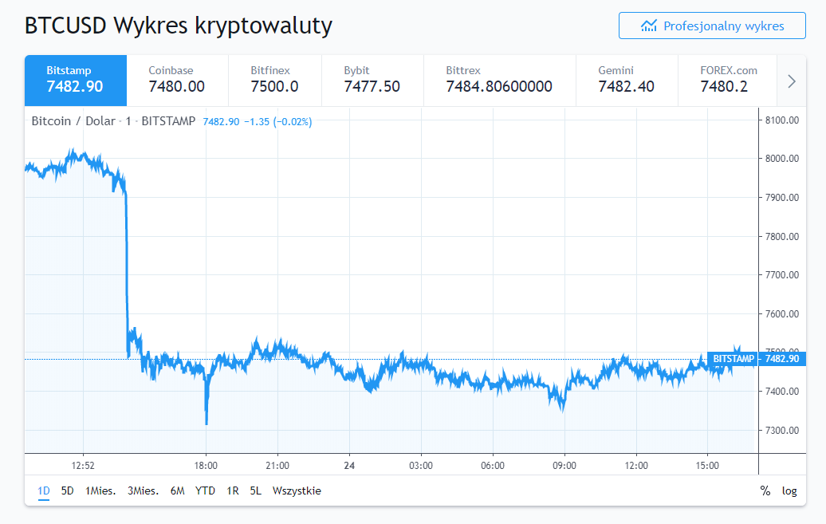826x524 pixels.
Task: Click the 15:00 time axis label
Action: (707, 466)
